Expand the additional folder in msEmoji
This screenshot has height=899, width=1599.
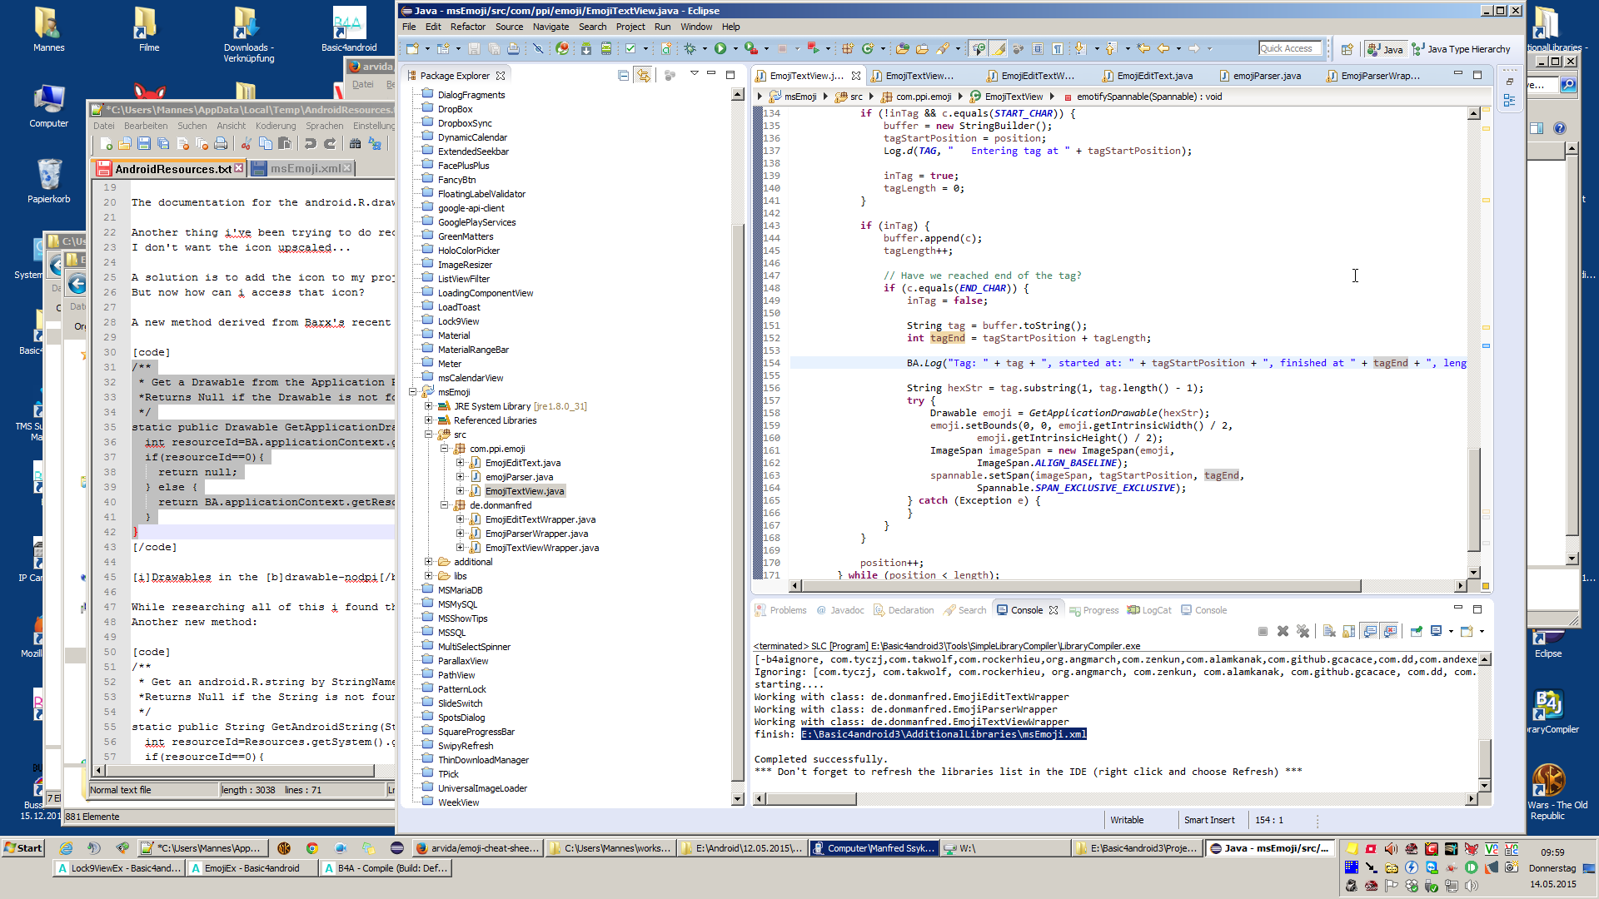(x=429, y=562)
